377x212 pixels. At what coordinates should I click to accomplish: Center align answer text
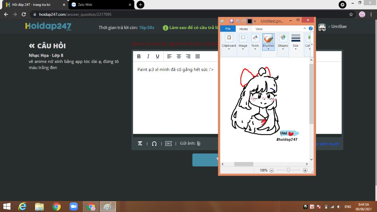click(179, 56)
